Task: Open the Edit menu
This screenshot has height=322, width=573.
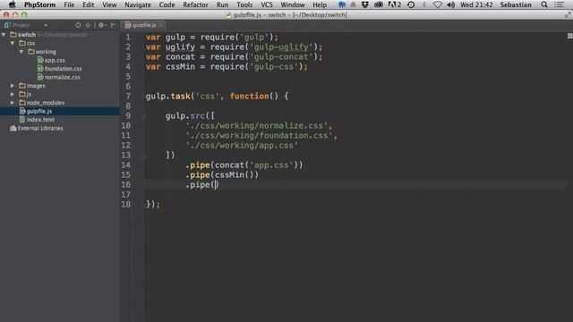Action: 88,4
